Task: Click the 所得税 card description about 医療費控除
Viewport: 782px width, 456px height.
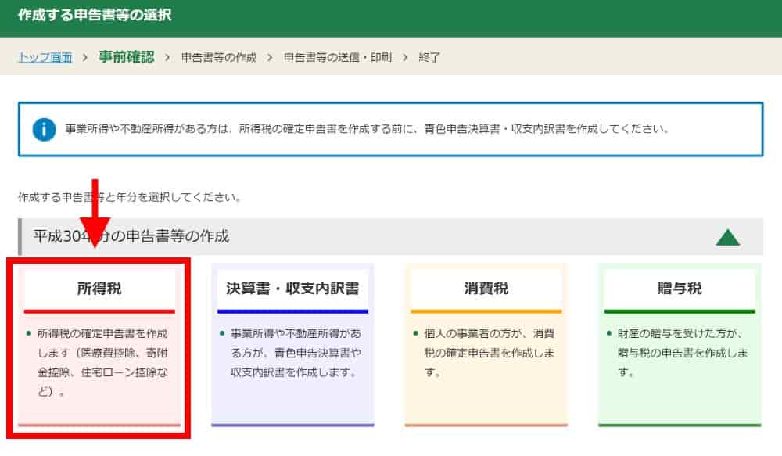Action: [102, 363]
